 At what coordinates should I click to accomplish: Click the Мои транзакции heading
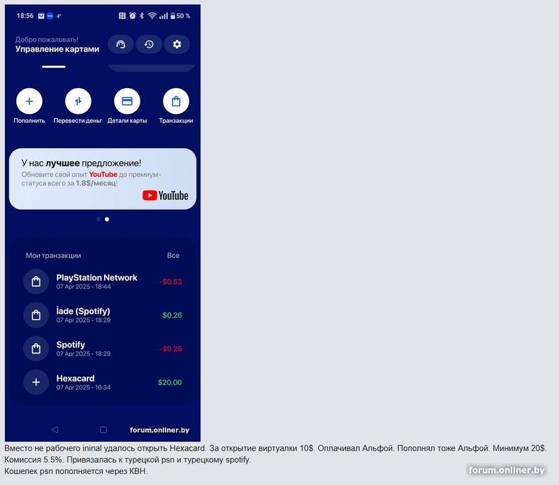(x=54, y=255)
